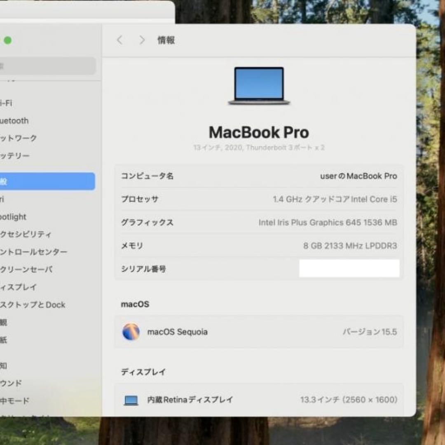The image size is (445, 445).
Task: Select '1.4 GHz クアッドコア Intel Core i5' value
Action: pos(335,199)
